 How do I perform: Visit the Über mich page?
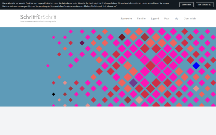click(190, 18)
